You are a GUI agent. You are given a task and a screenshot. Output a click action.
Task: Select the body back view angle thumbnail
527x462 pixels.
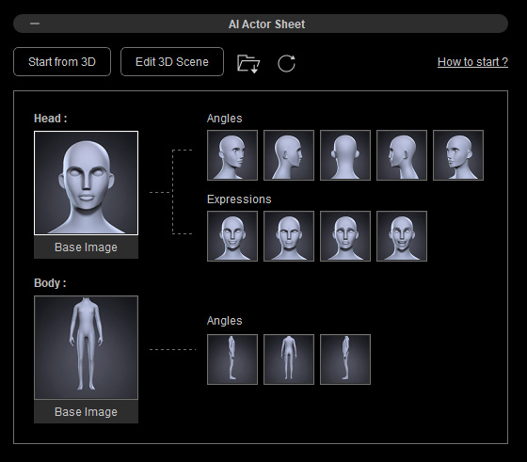pos(289,359)
